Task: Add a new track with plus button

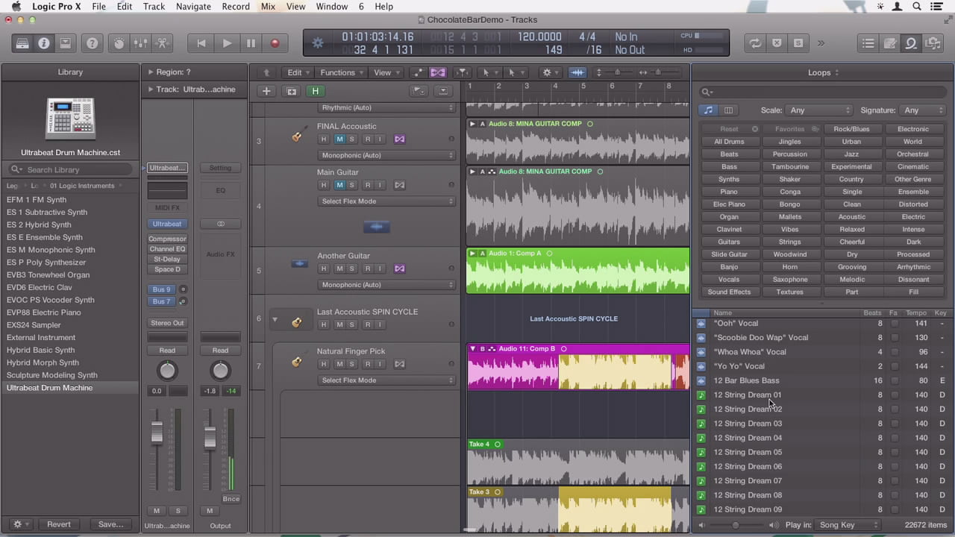Action: [266, 91]
